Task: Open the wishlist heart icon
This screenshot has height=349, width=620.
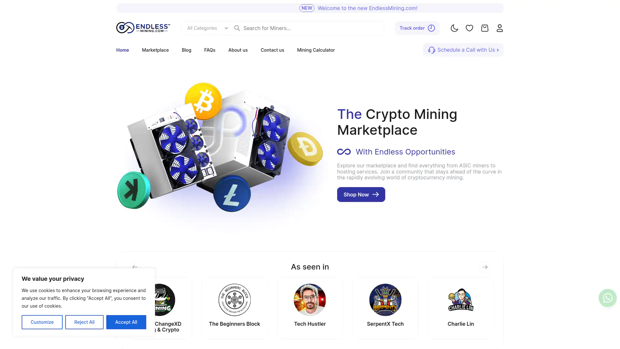Action: tap(470, 28)
